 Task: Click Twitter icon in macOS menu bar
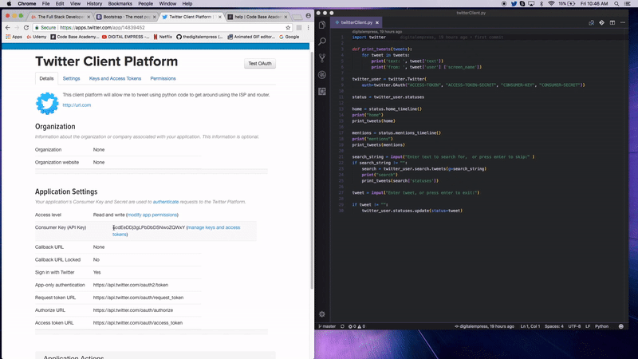pyautogui.click(x=514, y=4)
